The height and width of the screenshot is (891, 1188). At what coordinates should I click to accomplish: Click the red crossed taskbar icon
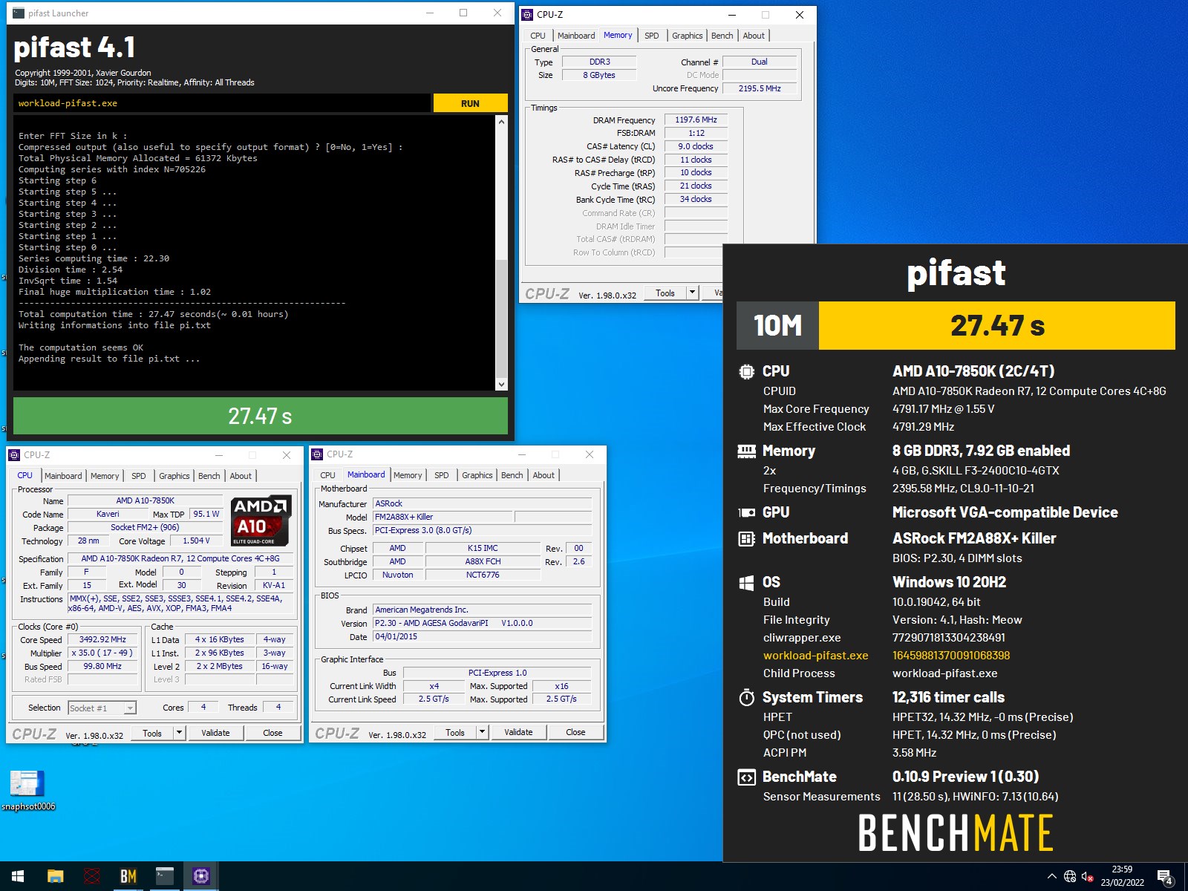point(91,876)
